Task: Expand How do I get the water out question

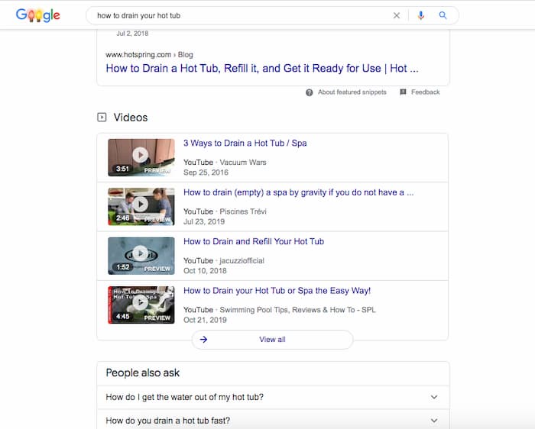Action: click(x=273, y=397)
